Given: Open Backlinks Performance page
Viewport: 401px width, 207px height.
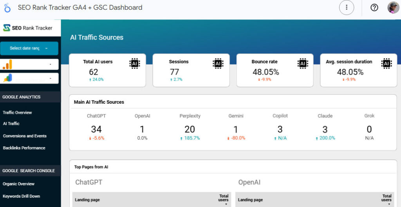Looking at the screenshot, I should (24, 148).
